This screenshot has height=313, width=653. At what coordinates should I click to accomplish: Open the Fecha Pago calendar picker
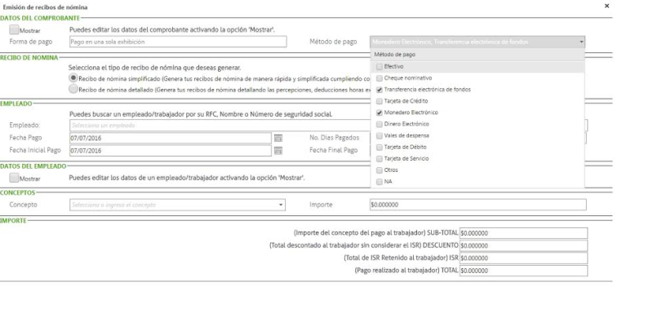coord(278,138)
